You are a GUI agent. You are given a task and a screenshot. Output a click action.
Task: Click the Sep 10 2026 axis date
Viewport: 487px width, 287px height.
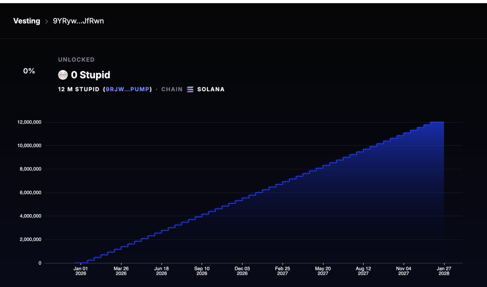coord(202,271)
